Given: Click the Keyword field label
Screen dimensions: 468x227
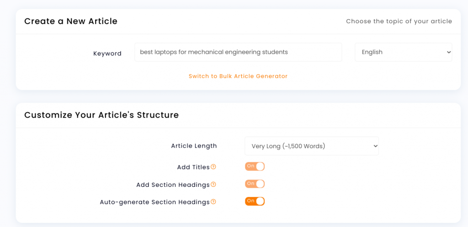Looking at the screenshot, I should 107,53.
